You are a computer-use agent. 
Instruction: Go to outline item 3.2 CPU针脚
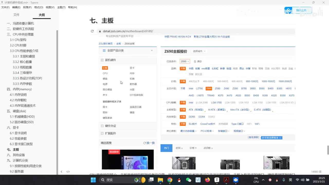click(18, 45)
